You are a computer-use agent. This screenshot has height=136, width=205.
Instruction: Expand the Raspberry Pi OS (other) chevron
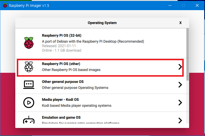(x=180, y=67)
